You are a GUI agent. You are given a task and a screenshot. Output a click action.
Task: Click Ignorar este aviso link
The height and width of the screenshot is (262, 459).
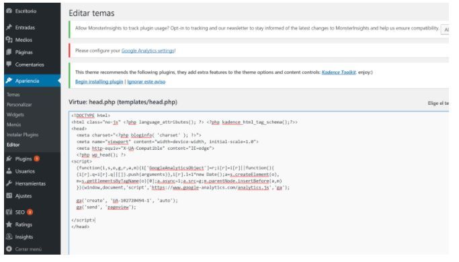(147, 82)
